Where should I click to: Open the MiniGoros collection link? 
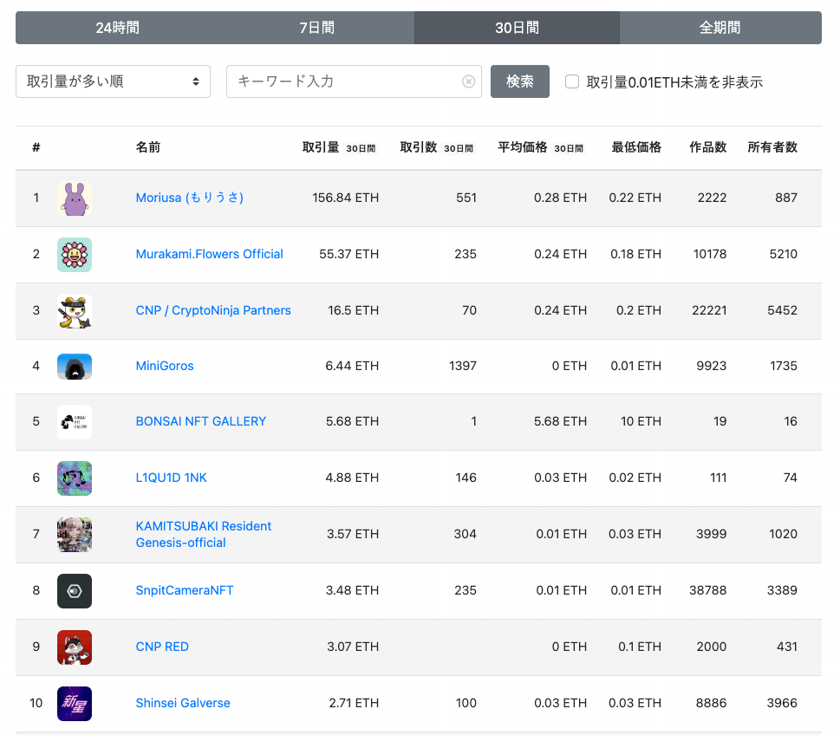(x=165, y=366)
